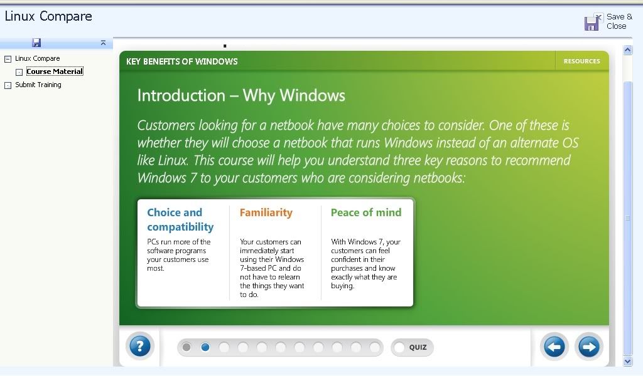Click the box icon beside Submit Training
Screen dimensions: 643x376
(8, 85)
